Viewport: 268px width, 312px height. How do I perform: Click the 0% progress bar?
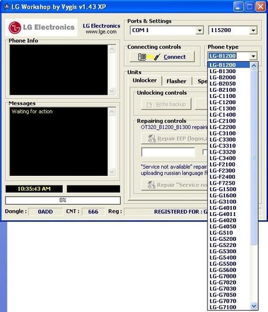(63, 200)
